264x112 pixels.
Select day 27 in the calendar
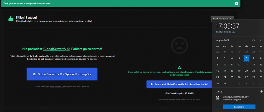coord(246,77)
